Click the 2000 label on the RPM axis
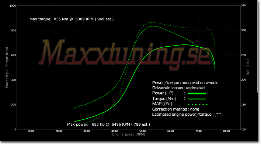The height and width of the screenshot is (144, 261). click(59, 131)
